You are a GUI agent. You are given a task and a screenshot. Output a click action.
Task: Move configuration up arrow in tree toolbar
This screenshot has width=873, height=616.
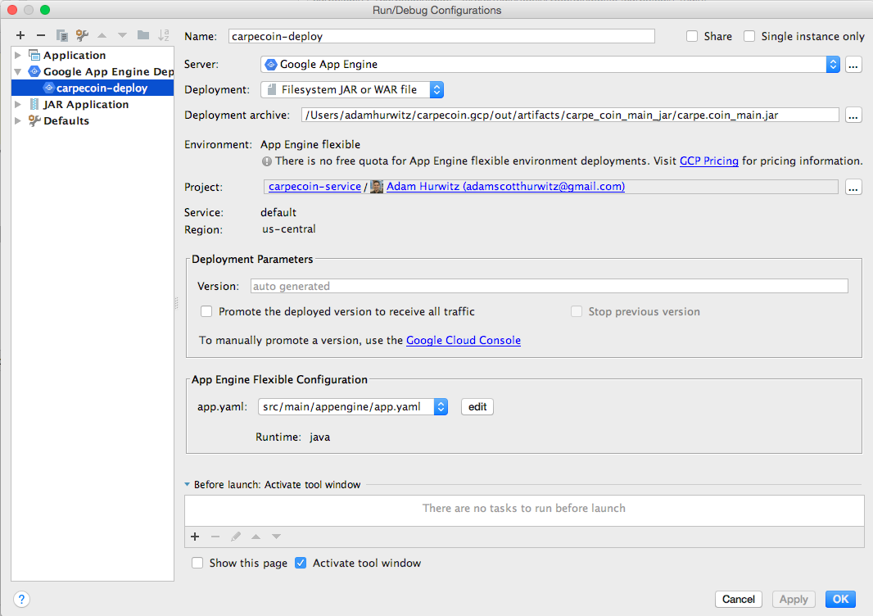(x=102, y=36)
